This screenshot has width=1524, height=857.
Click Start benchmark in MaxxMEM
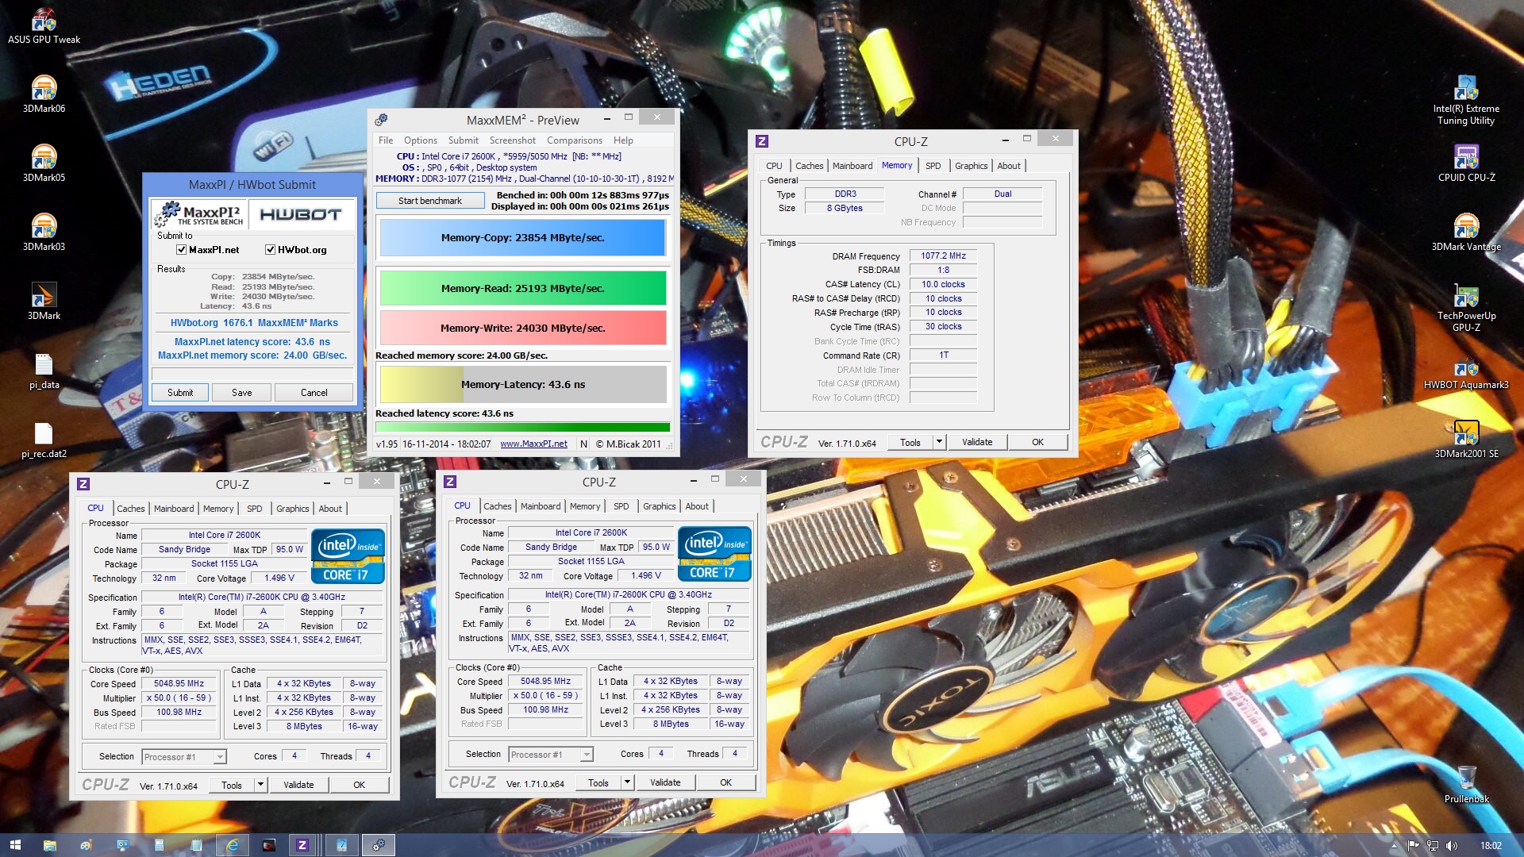430,201
